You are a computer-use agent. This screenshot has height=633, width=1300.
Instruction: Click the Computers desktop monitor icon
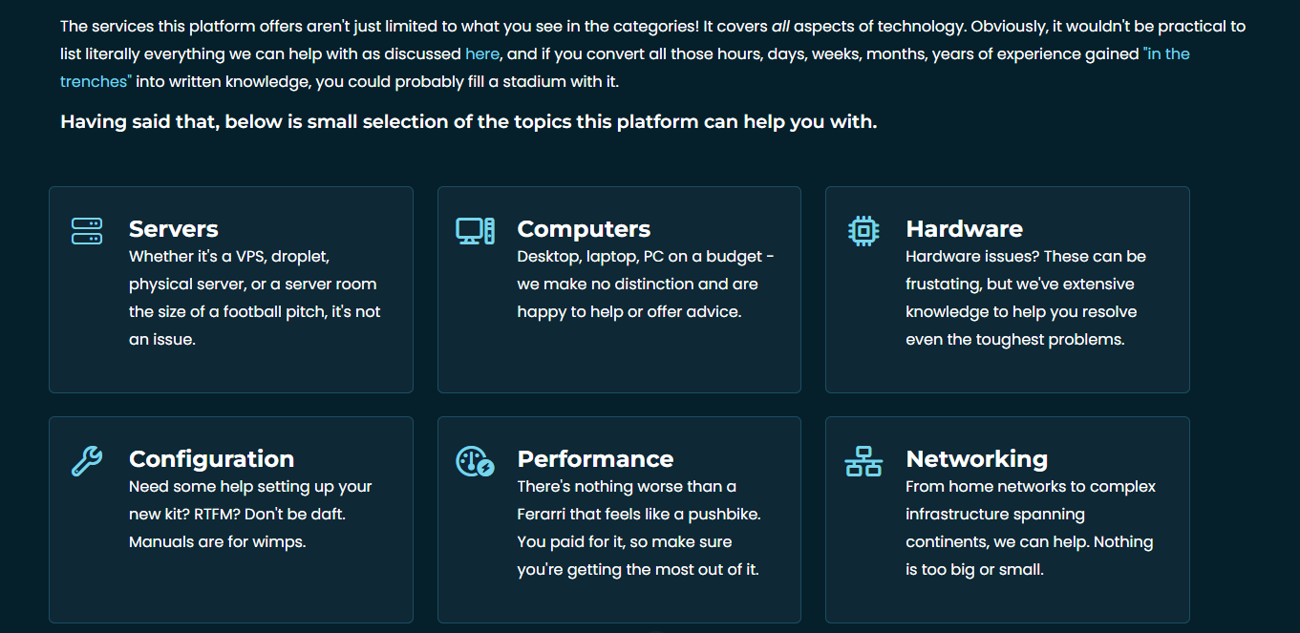coord(475,231)
